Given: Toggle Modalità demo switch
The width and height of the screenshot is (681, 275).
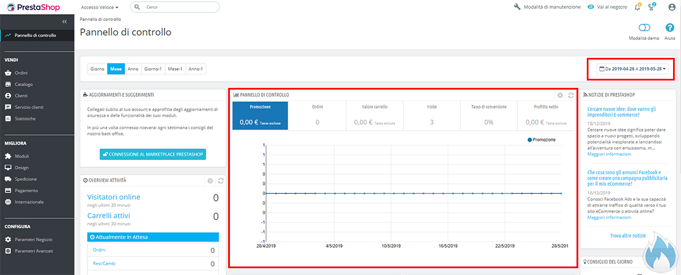Looking at the screenshot, I should click(644, 28).
